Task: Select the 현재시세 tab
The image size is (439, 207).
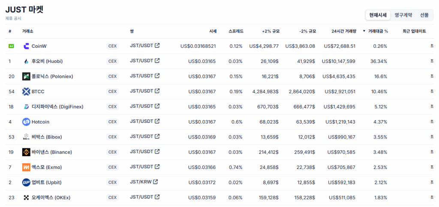Action: (x=378, y=15)
